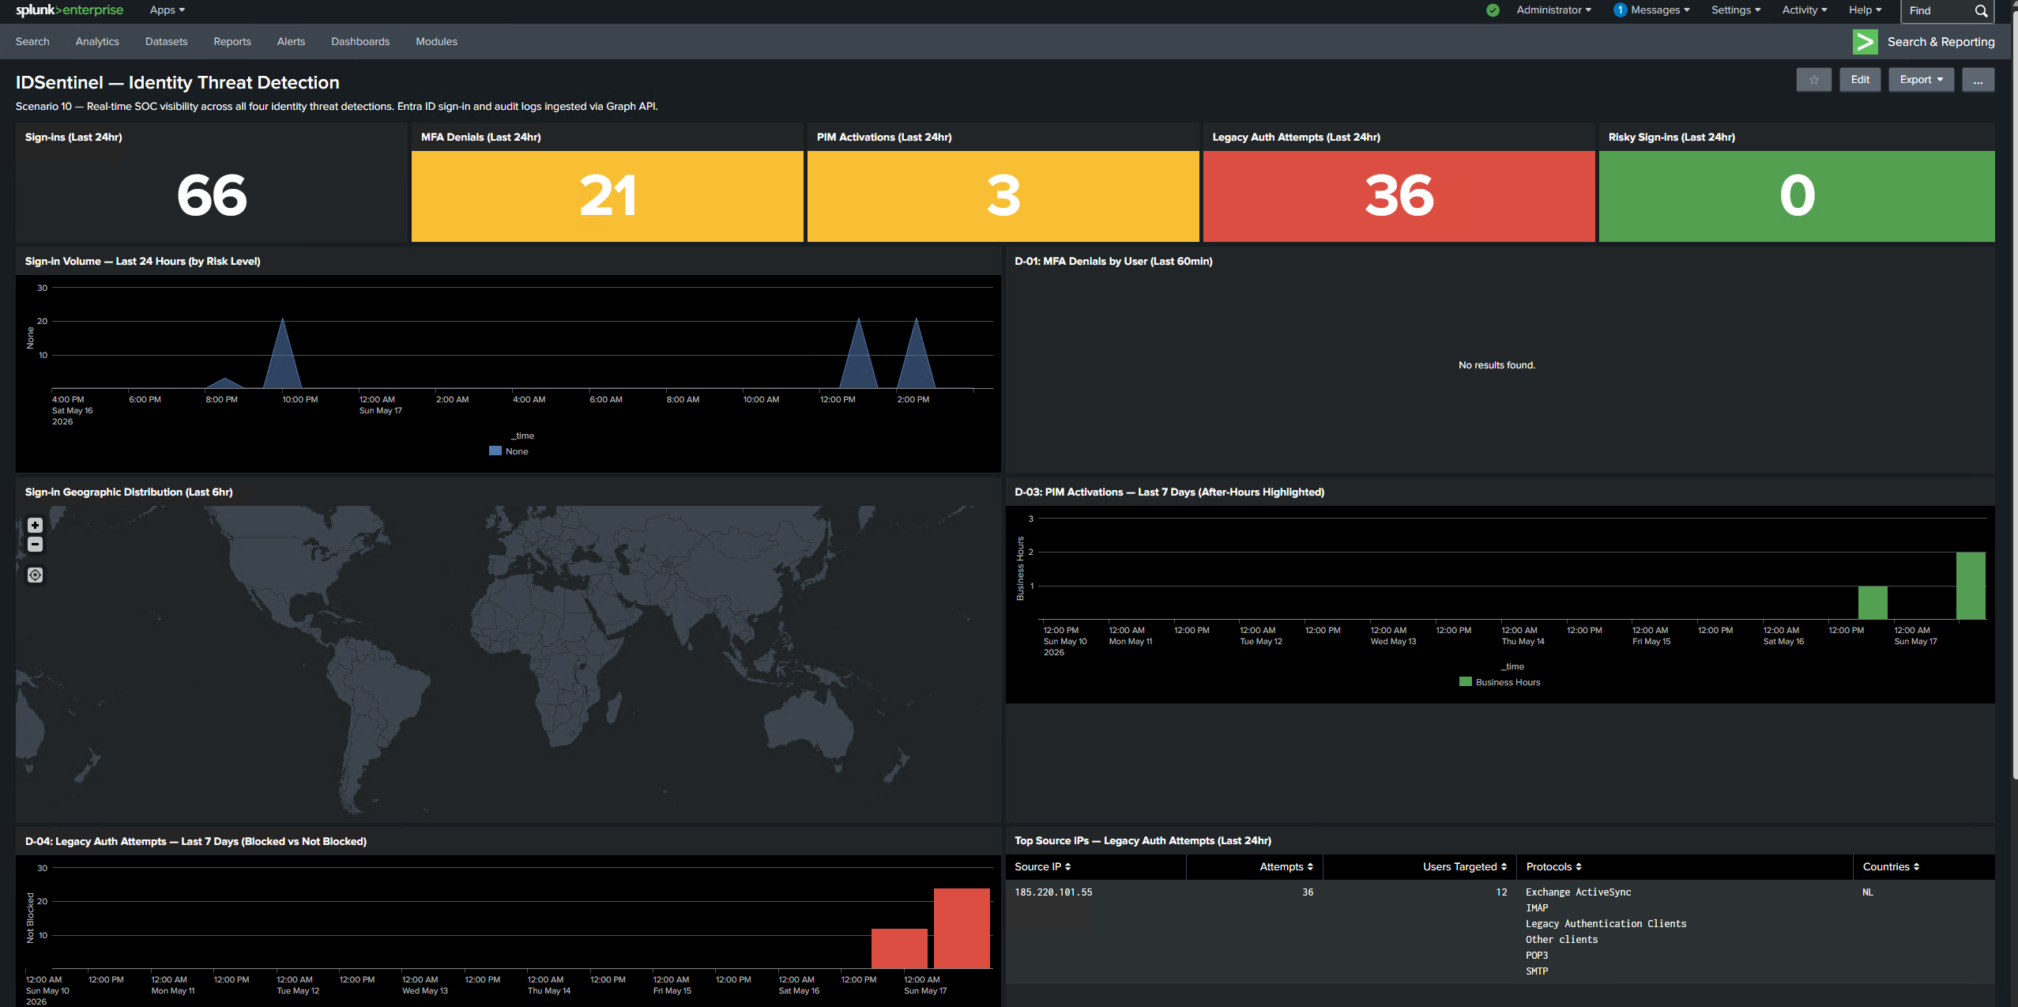Sort table by Protocols column
The width and height of the screenshot is (2018, 1007).
click(x=1553, y=866)
